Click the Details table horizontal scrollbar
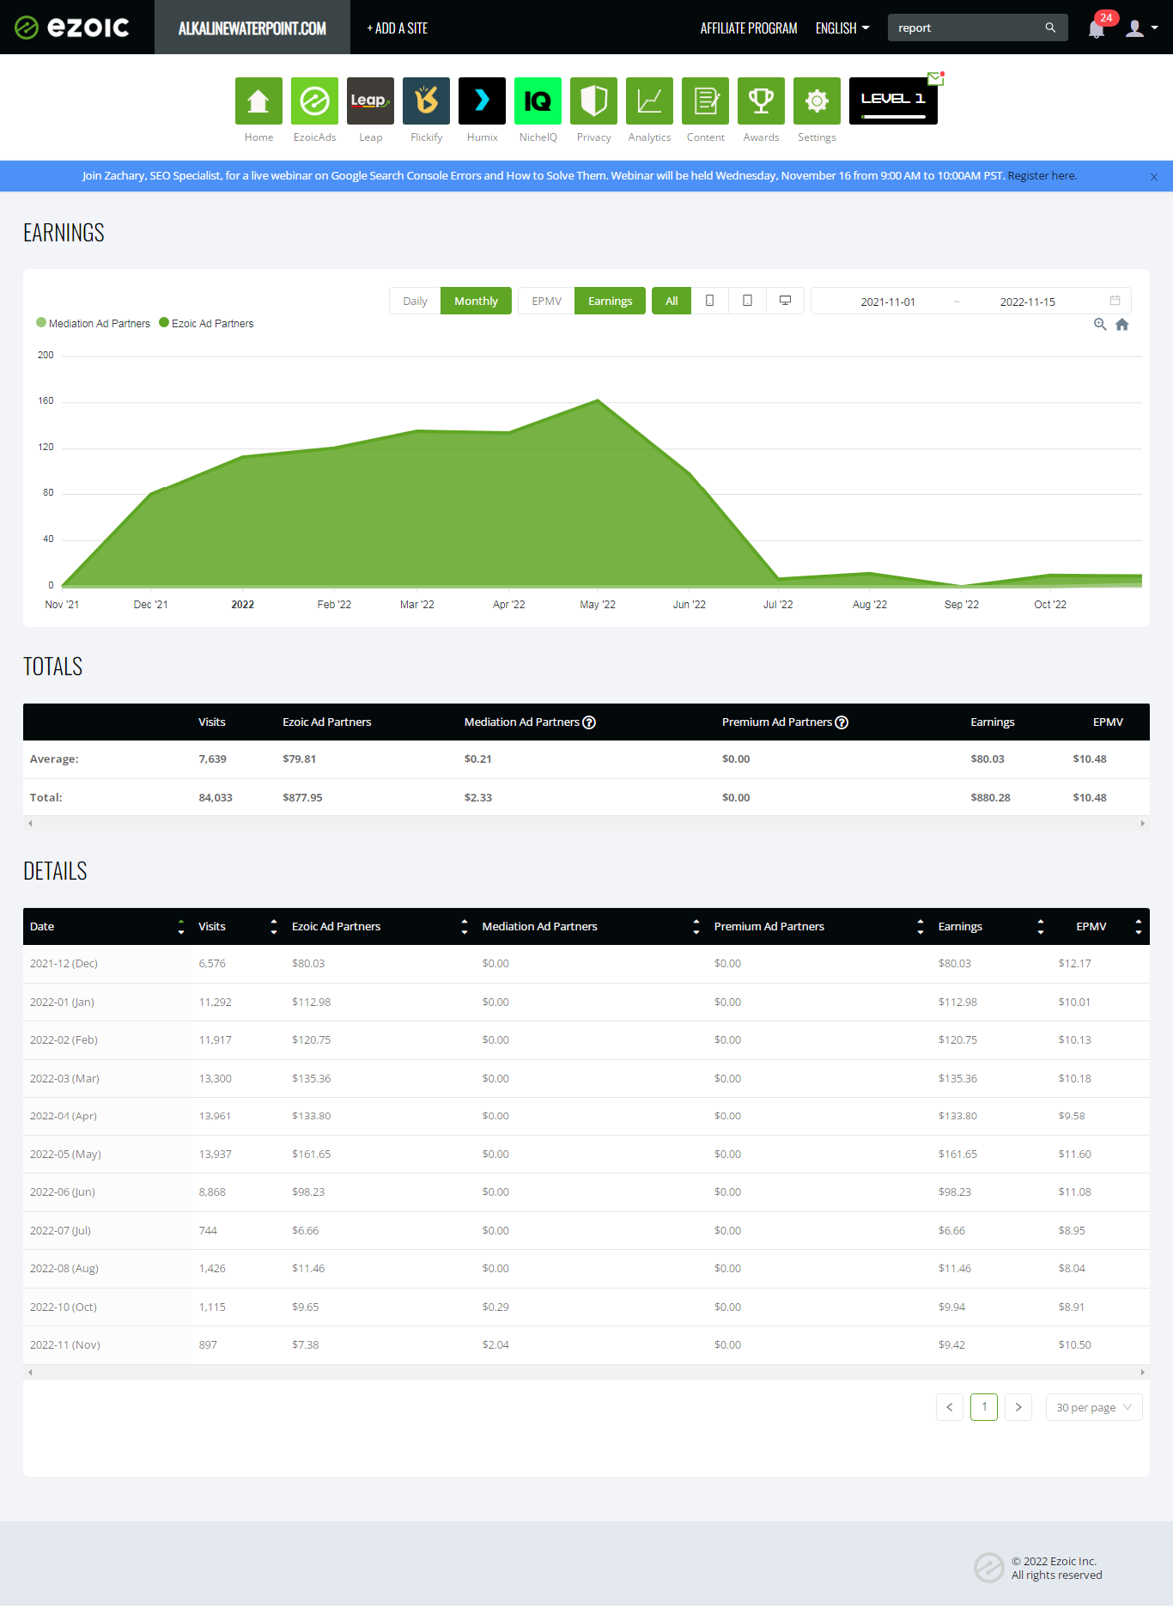This screenshot has width=1173, height=1609. click(586, 1372)
